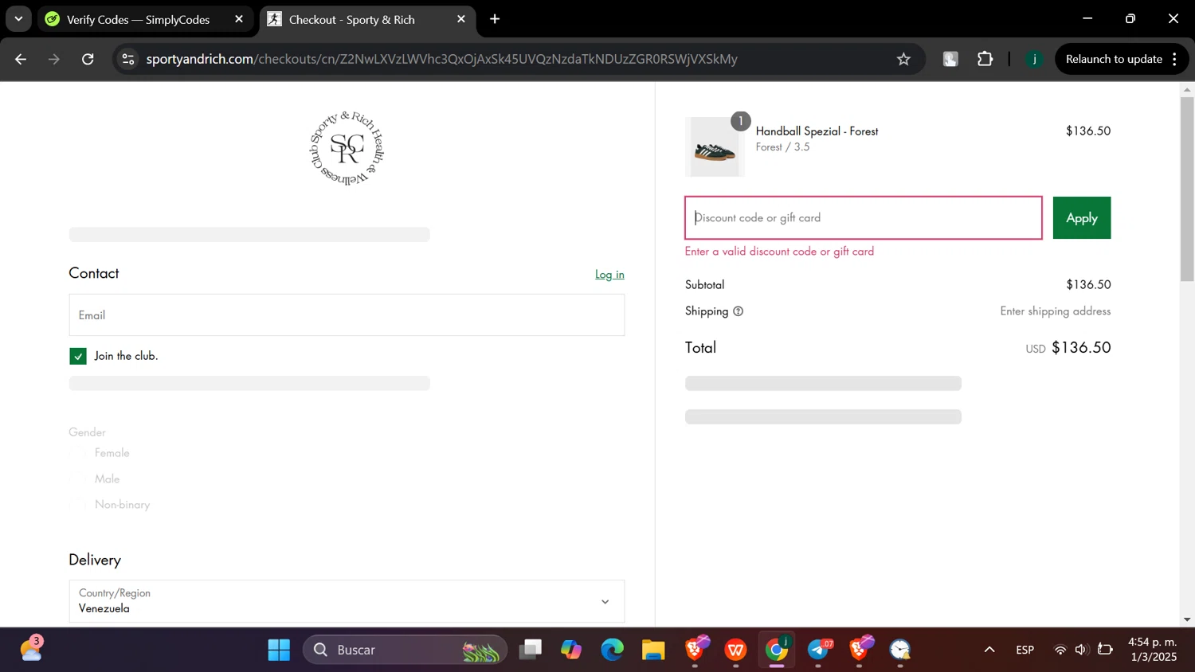This screenshot has width=1195, height=672.
Task: Click scrollbar down arrow
Action: pos(1187,619)
